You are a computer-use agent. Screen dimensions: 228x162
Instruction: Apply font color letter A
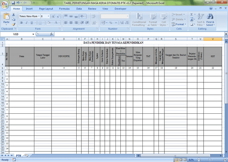[56, 23]
